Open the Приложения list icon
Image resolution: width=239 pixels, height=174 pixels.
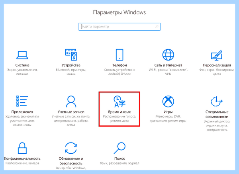click(x=22, y=101)
